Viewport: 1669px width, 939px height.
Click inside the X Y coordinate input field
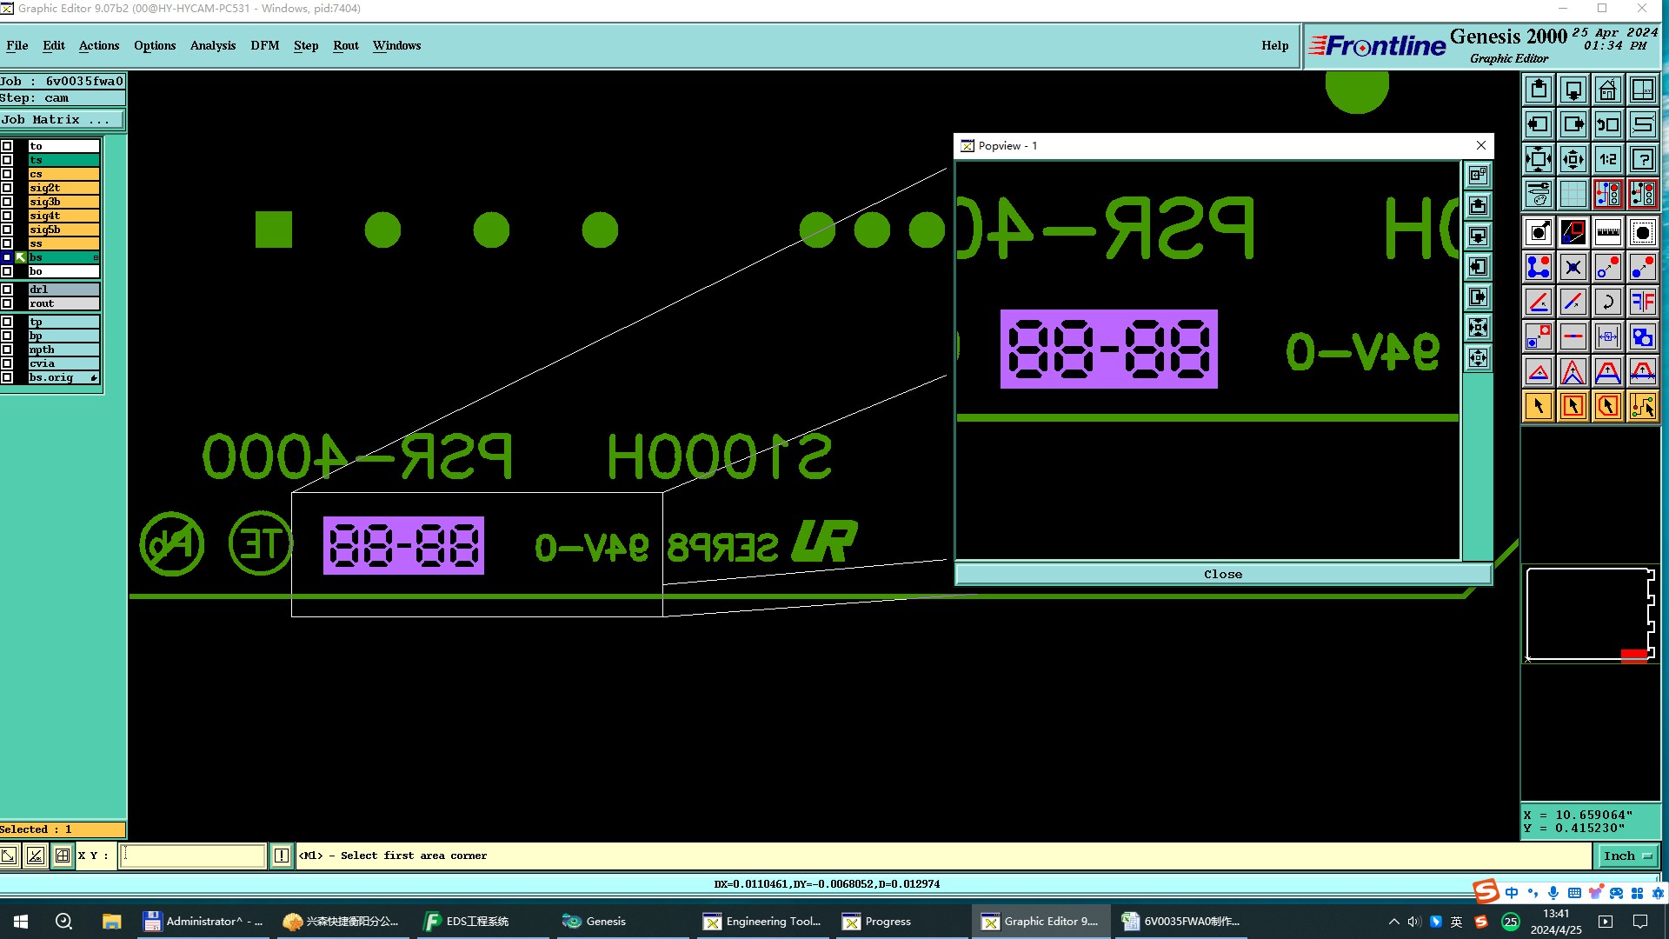coord(192,856)
